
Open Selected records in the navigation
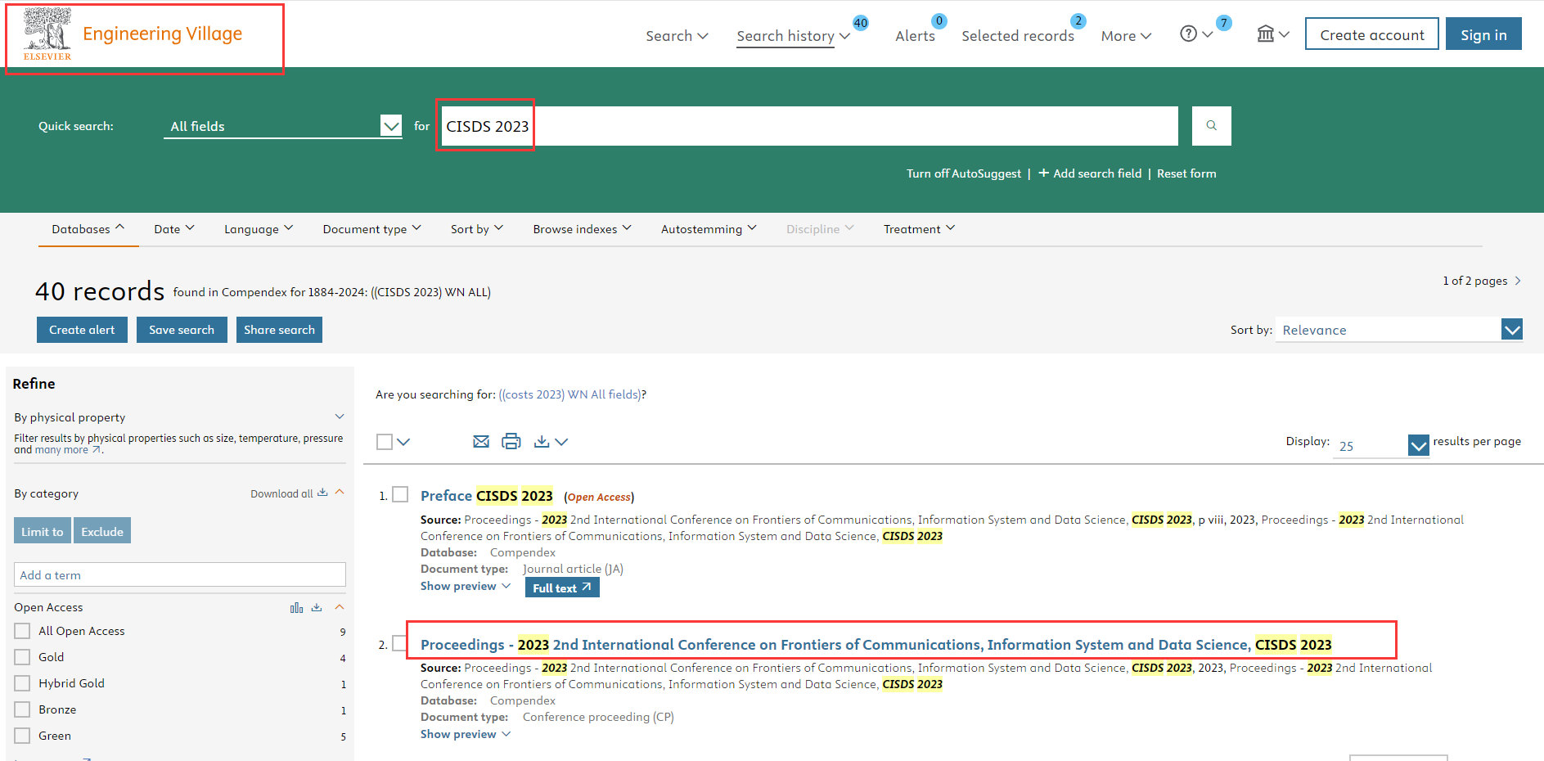pyautogui.click(x=1018, y=35)
